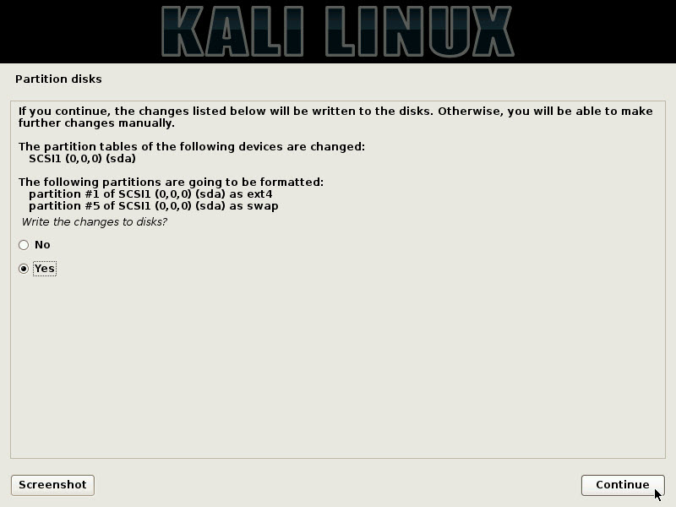Click the word "ext4" in partition list

259,194
